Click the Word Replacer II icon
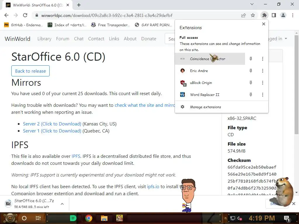 [182, 94]
